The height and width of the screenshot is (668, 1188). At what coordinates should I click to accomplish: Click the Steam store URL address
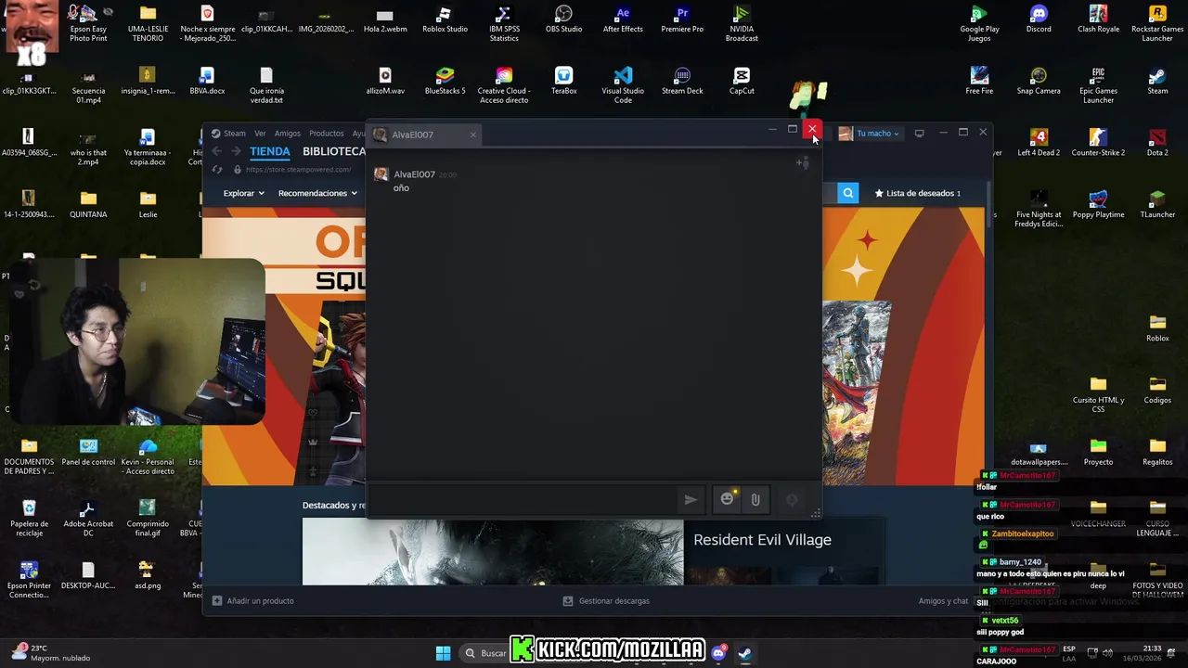coord(298,170)
